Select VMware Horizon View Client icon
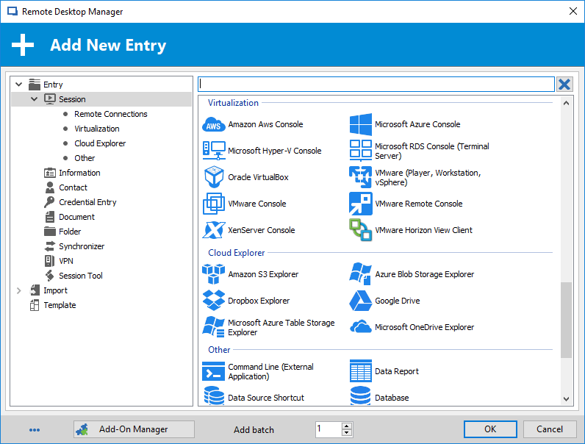Screen dimensions: 585x444 point(360,230)
